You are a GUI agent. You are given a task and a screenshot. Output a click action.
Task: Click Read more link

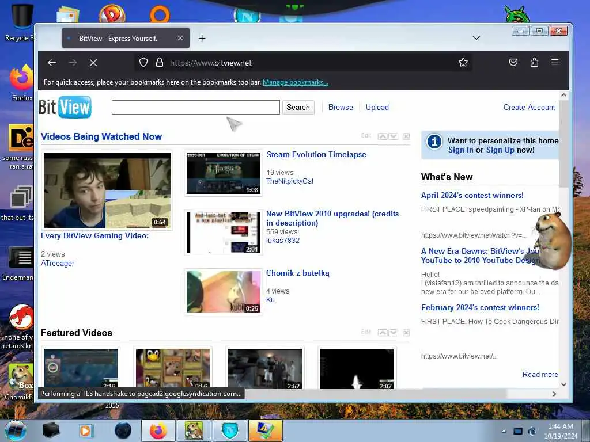coord(540,374)
